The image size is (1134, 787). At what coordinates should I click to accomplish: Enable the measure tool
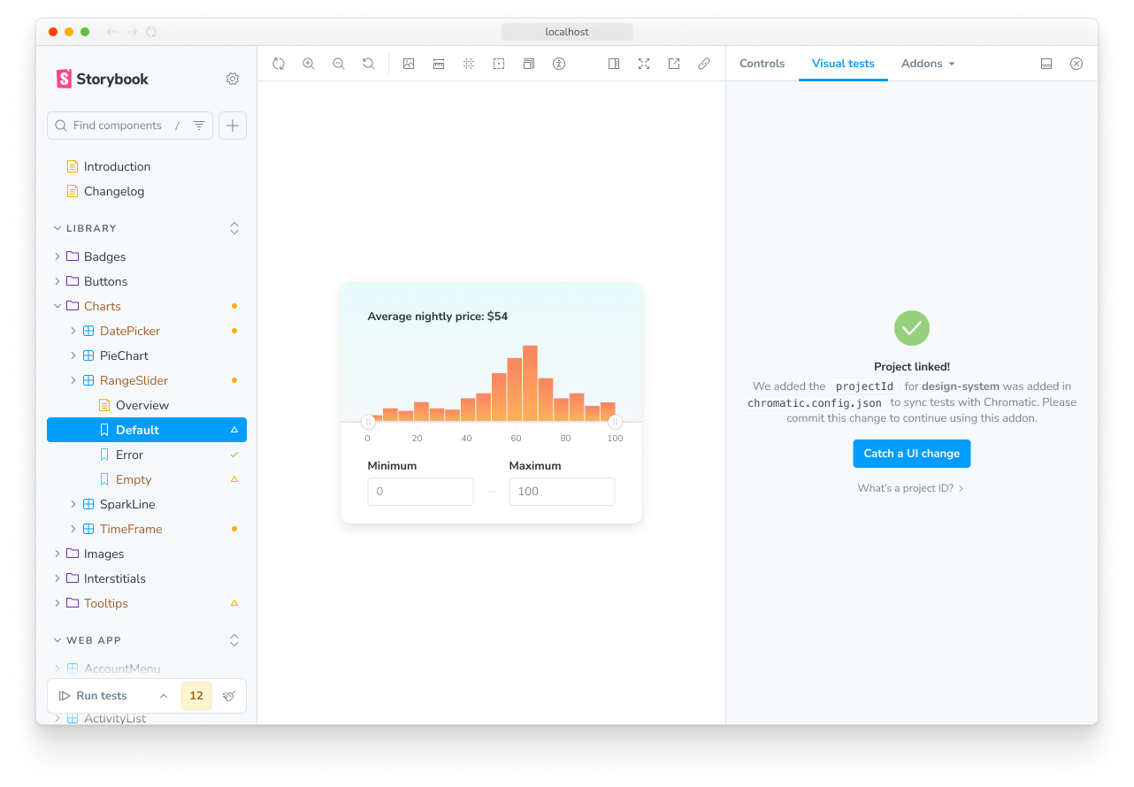point(439,64)
